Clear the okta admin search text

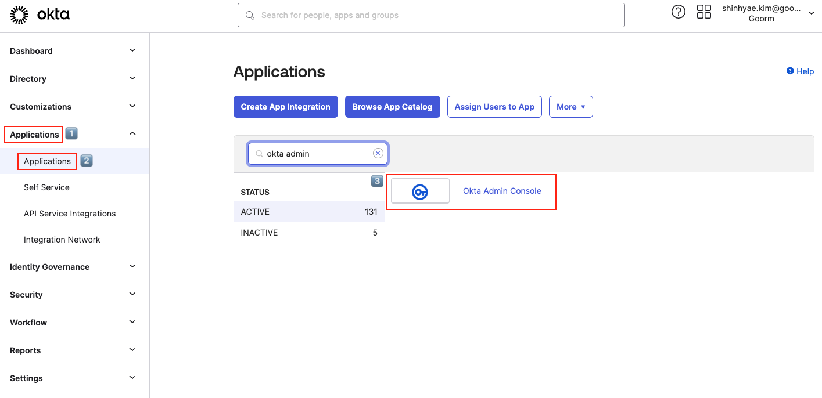[378, 153]
